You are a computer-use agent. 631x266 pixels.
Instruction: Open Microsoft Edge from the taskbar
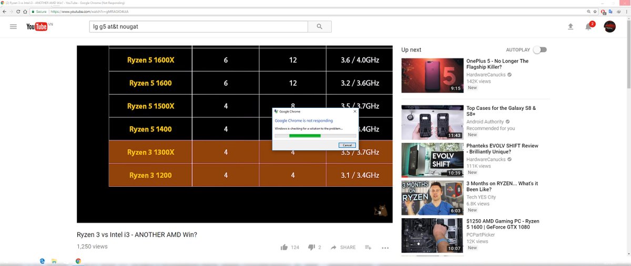(42, 261)
